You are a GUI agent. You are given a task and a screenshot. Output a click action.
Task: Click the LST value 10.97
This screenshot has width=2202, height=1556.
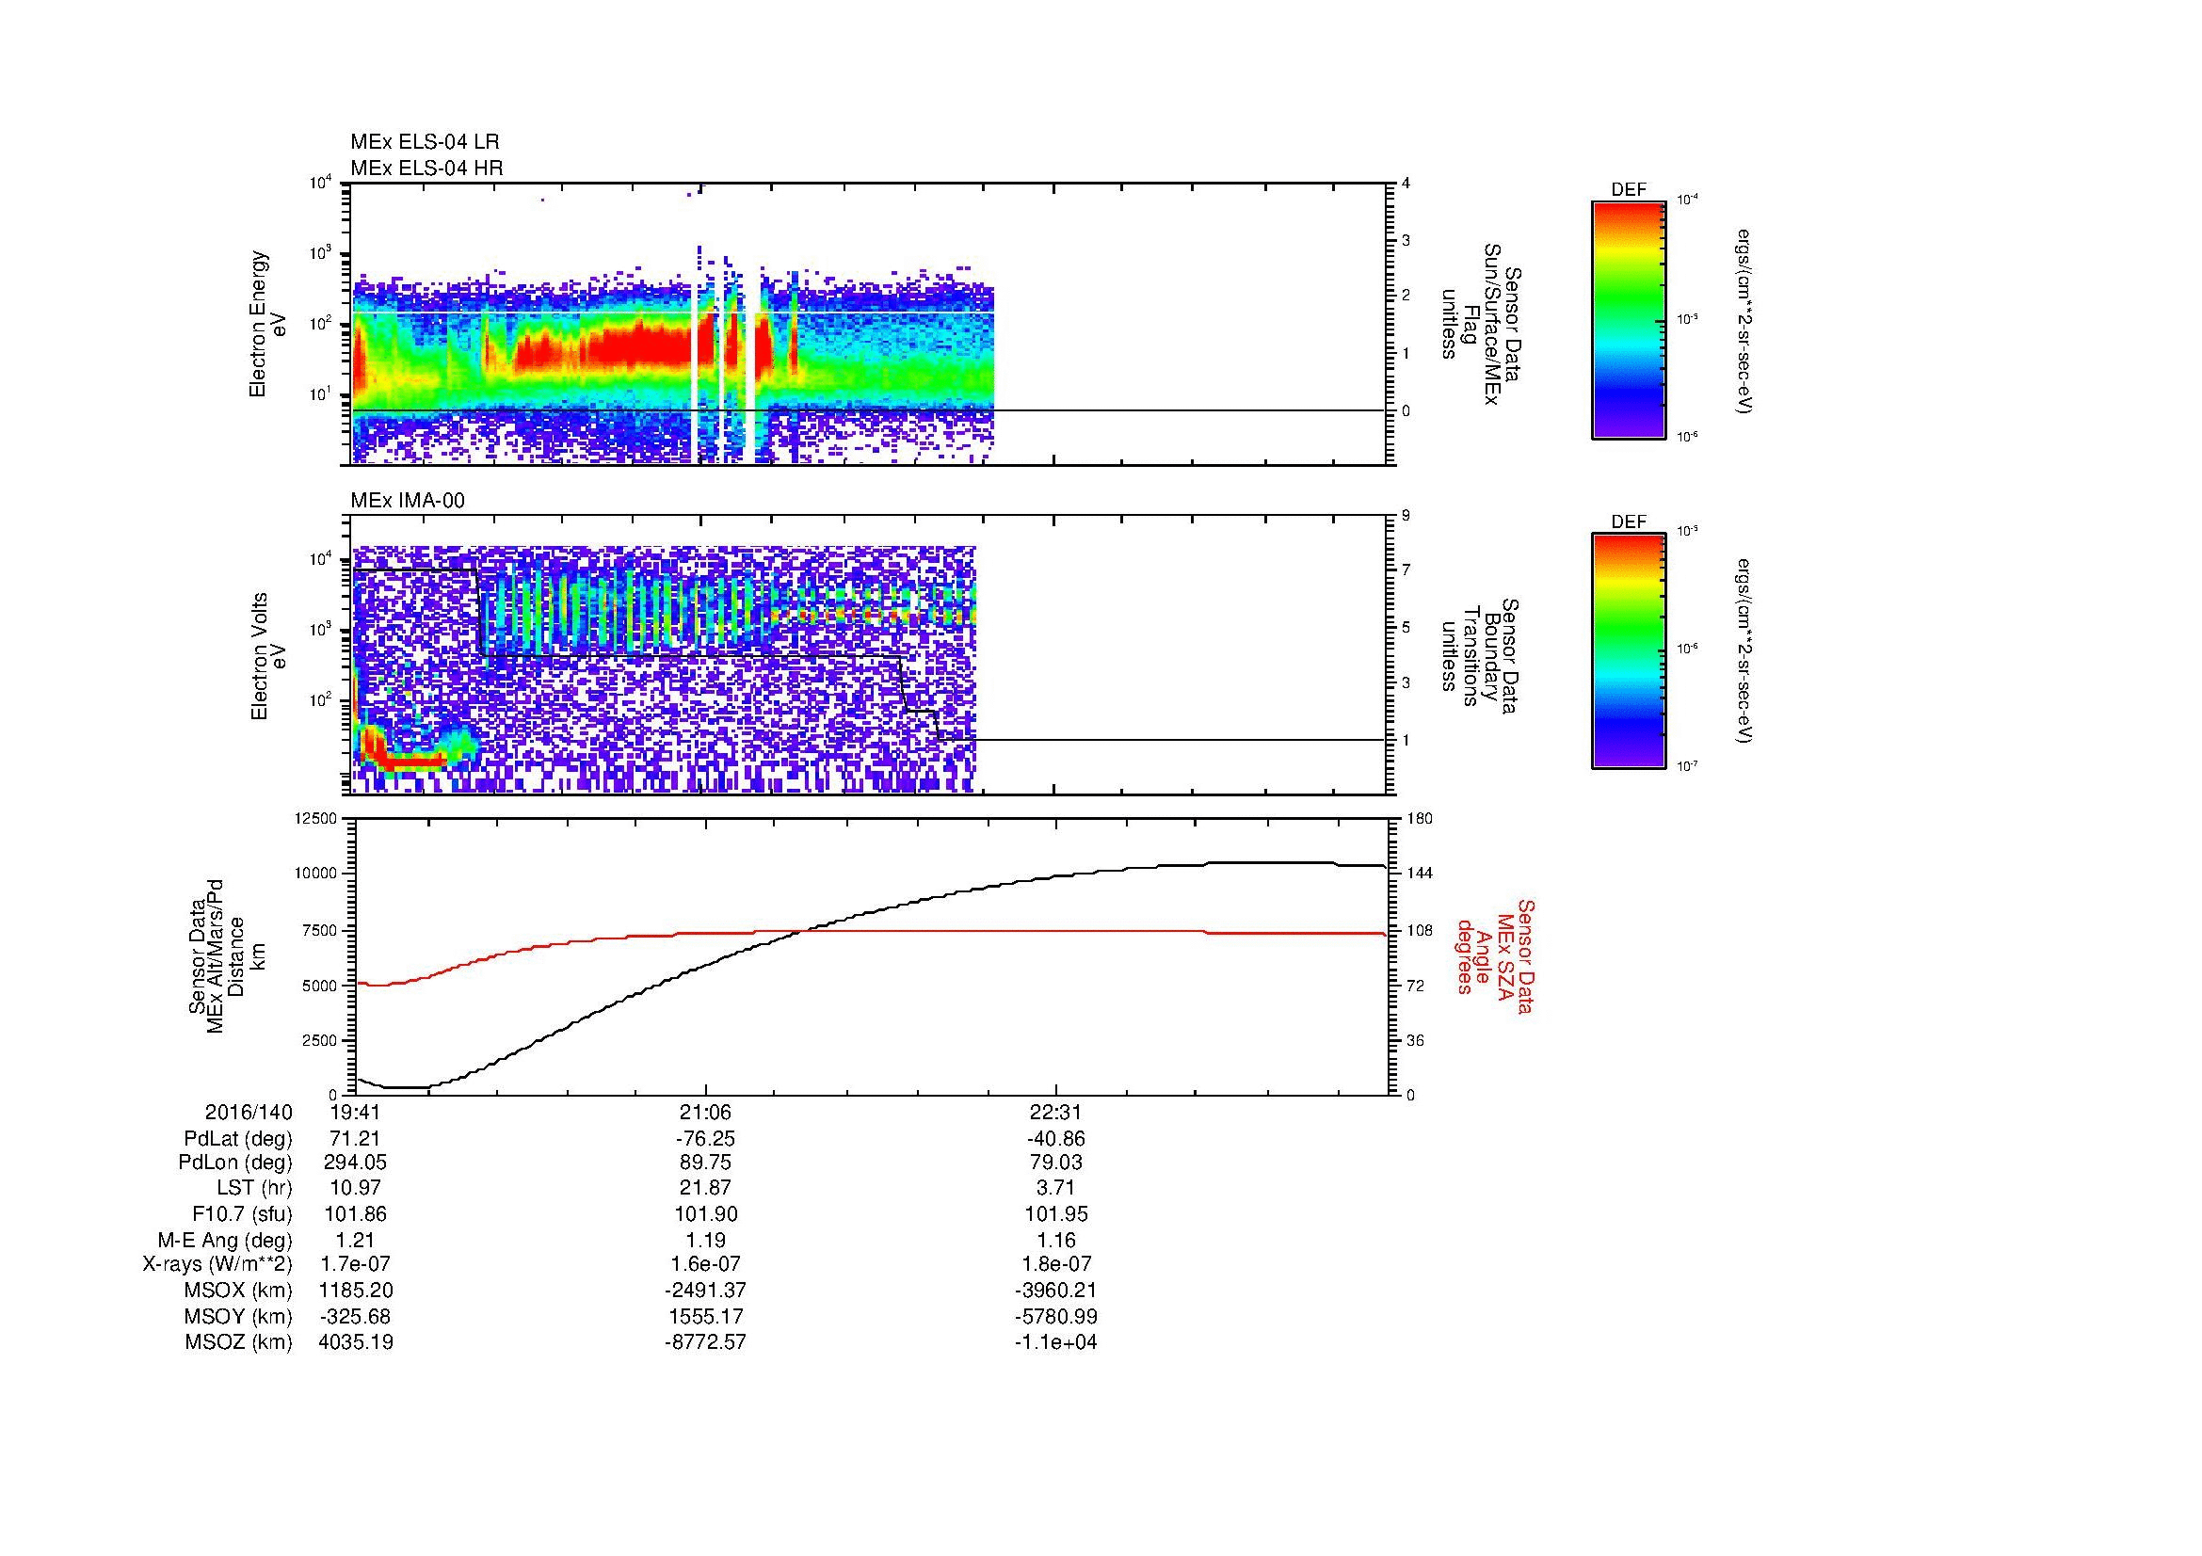(356, 1188)
